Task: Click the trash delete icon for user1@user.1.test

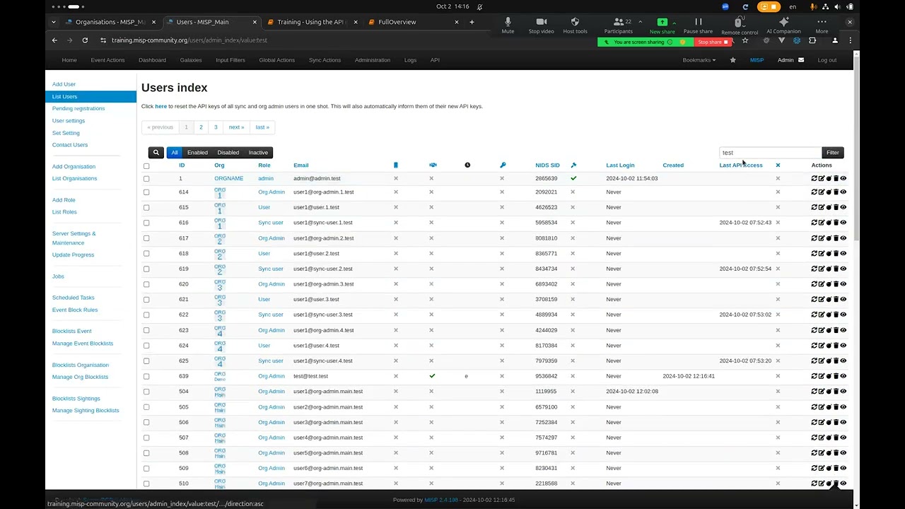Action: [x=836, y=208]
